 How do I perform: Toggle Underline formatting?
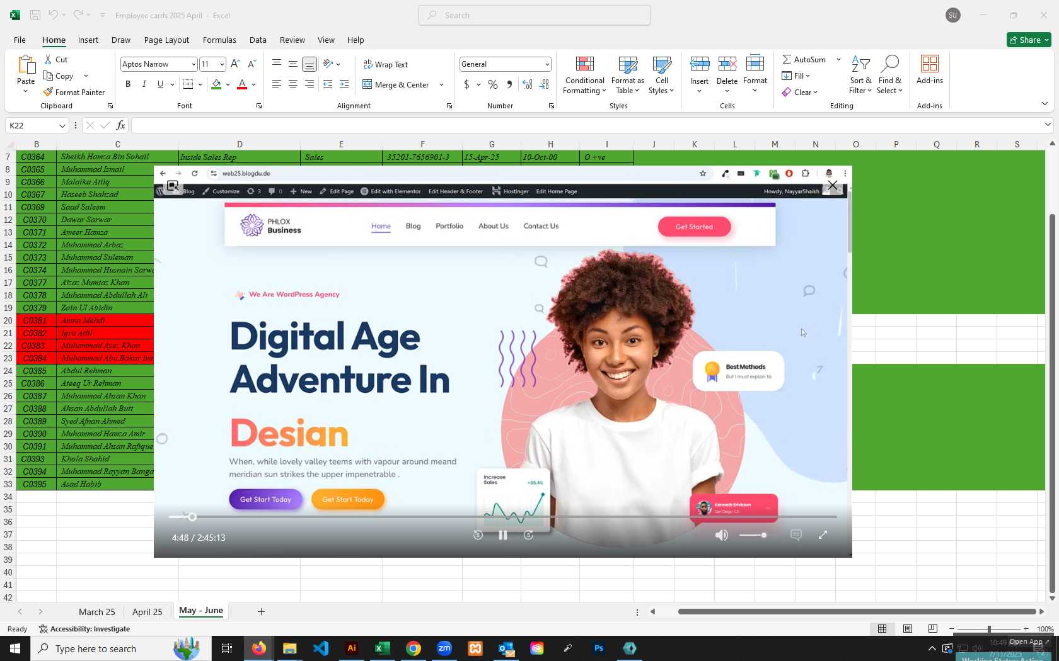tap(160, 84)
